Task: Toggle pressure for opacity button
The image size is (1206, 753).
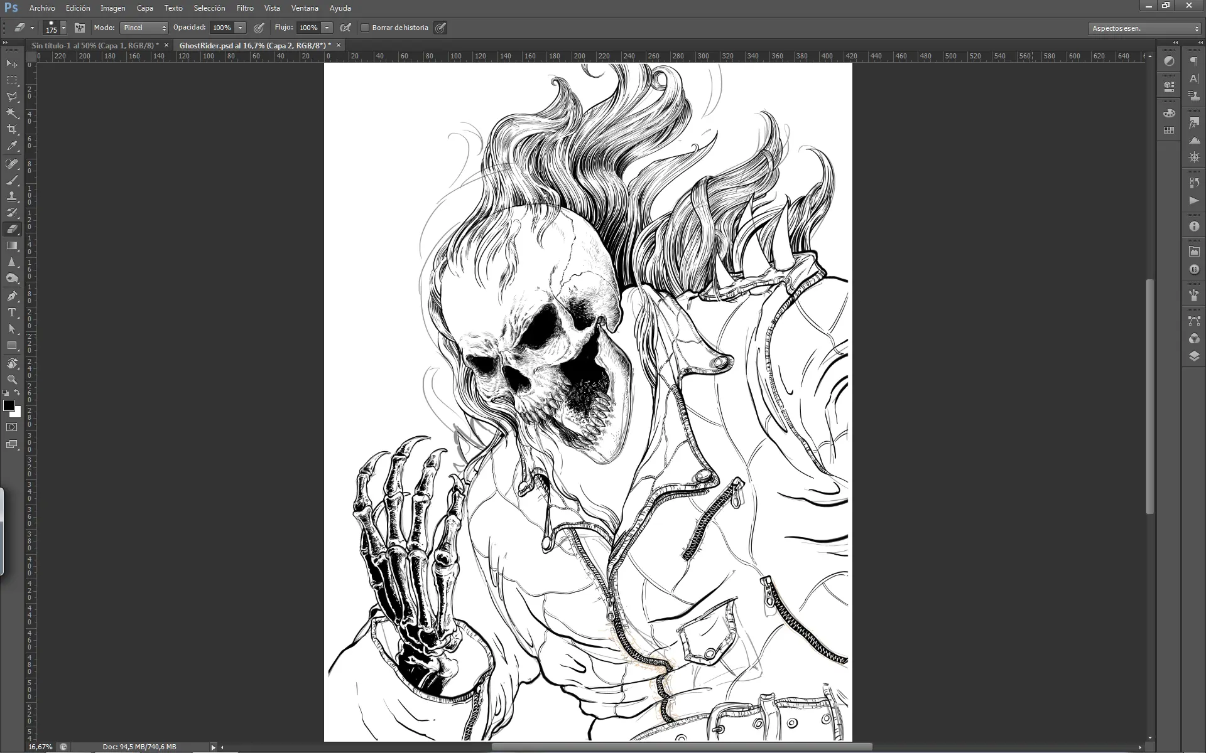Action: (x=259, y=28)
